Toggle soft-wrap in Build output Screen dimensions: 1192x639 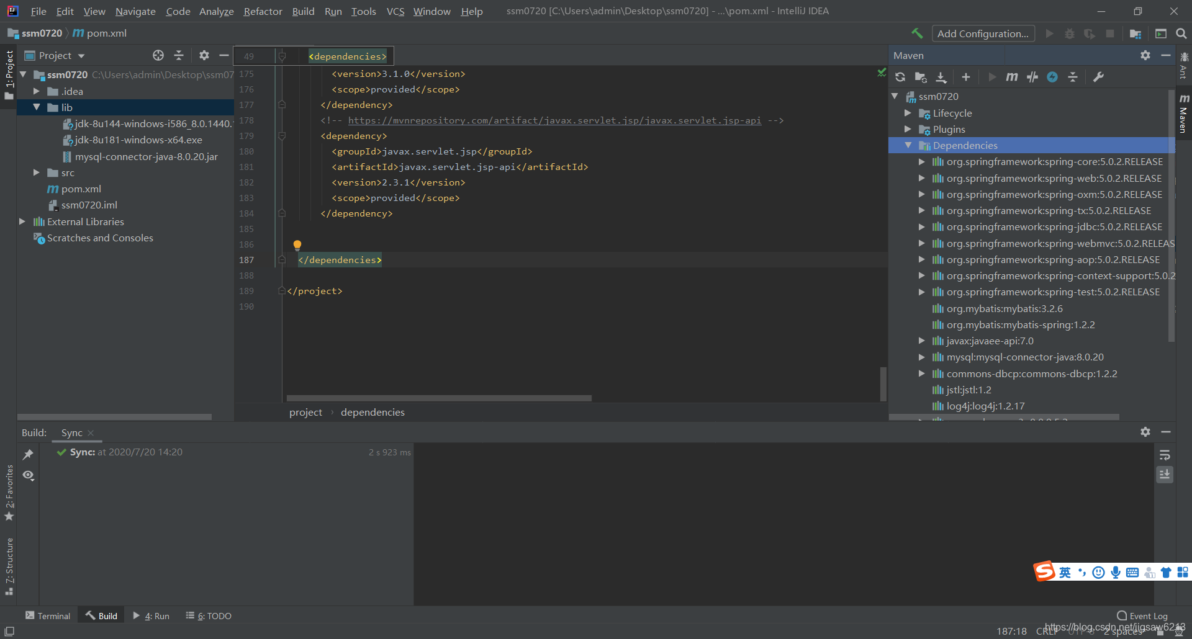(x=1165, y=455)
